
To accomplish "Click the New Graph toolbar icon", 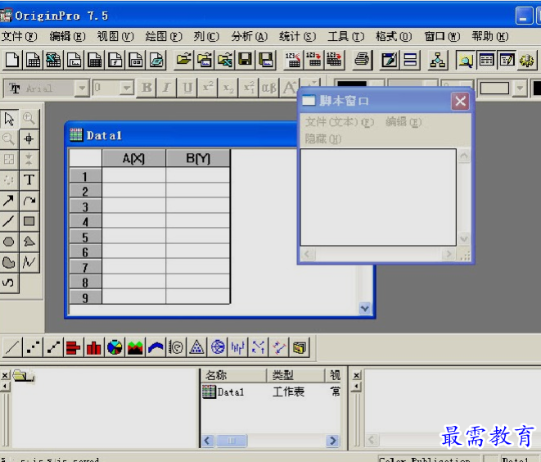I will click(74, 60).
